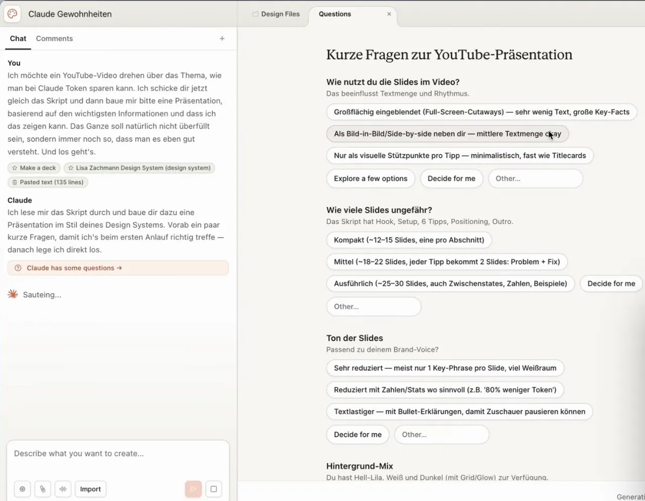This screenshot has height=501, width=645.
Task: Click the Import button
Action: click(91, 489)
